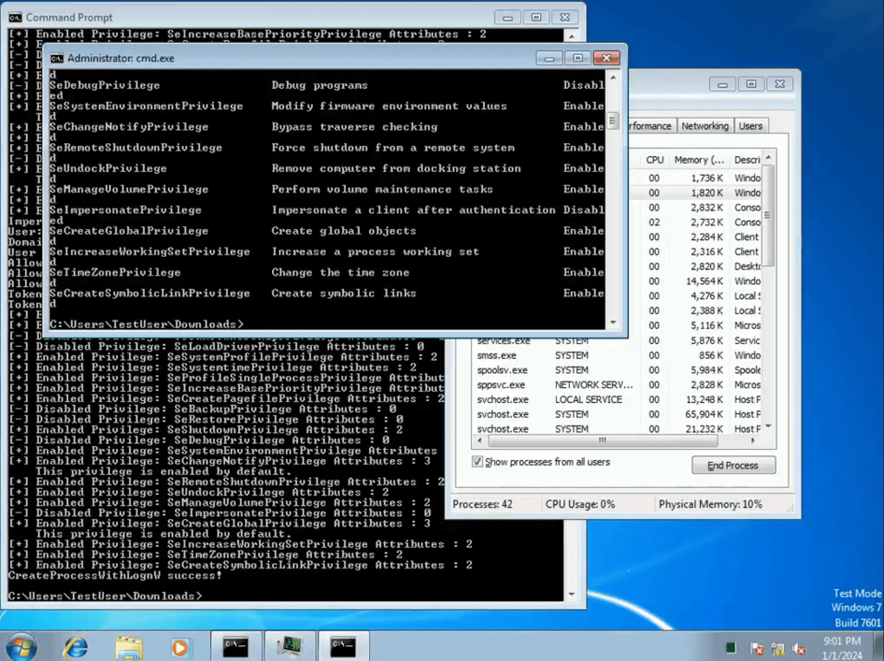Viewport: 884px width, 661px height.
Task: Click the green CPU meter tray icon
Action: (x=731, y=647)
